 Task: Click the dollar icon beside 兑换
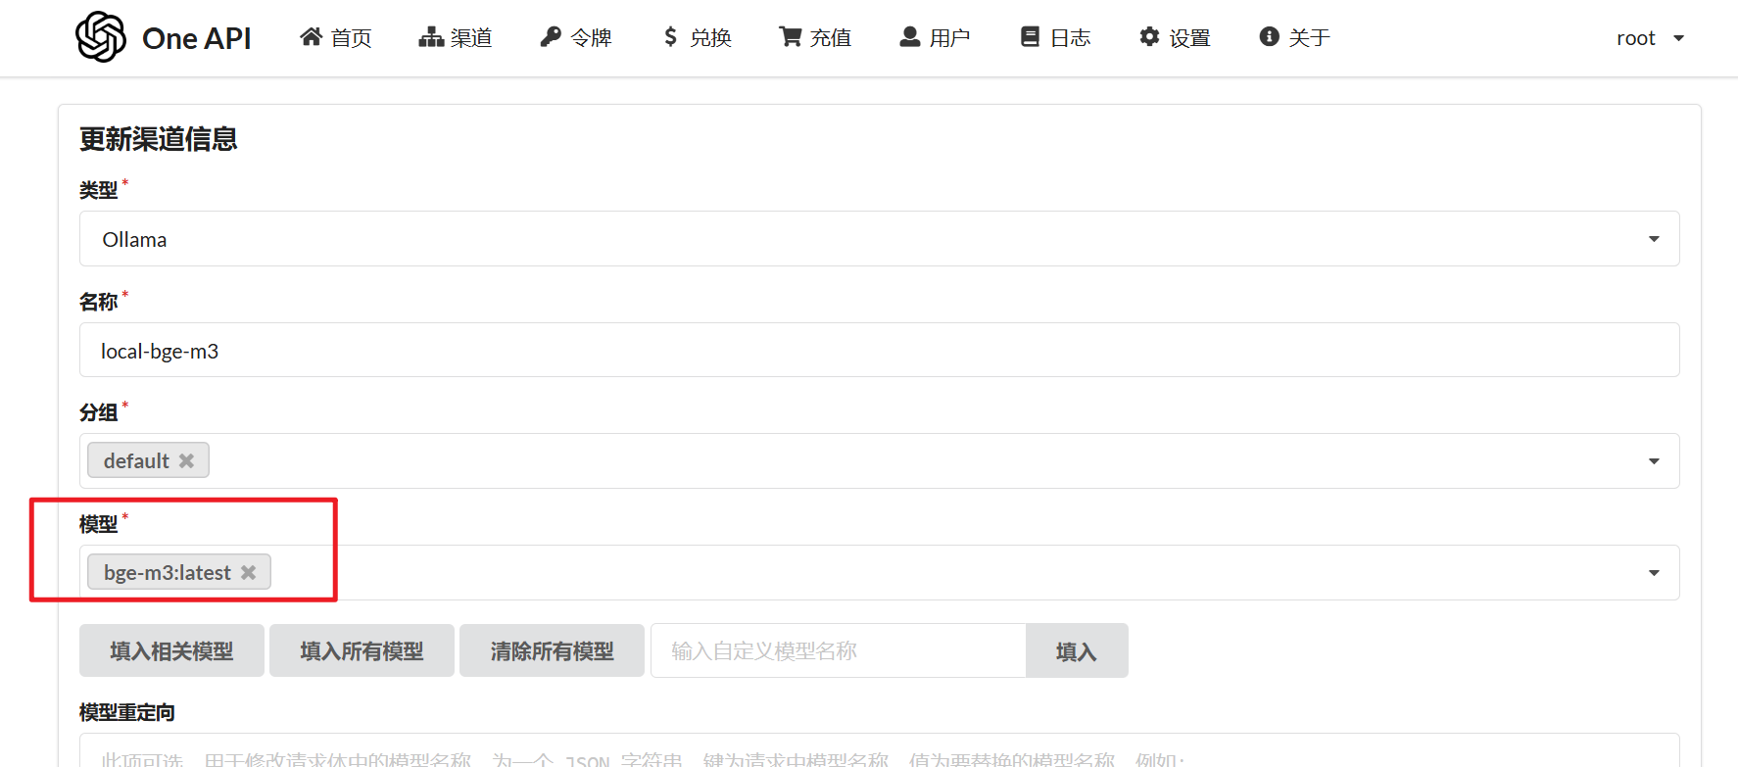[670, 37]
